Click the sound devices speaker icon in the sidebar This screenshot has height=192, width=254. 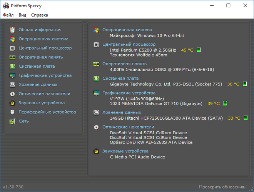(12, 103)
